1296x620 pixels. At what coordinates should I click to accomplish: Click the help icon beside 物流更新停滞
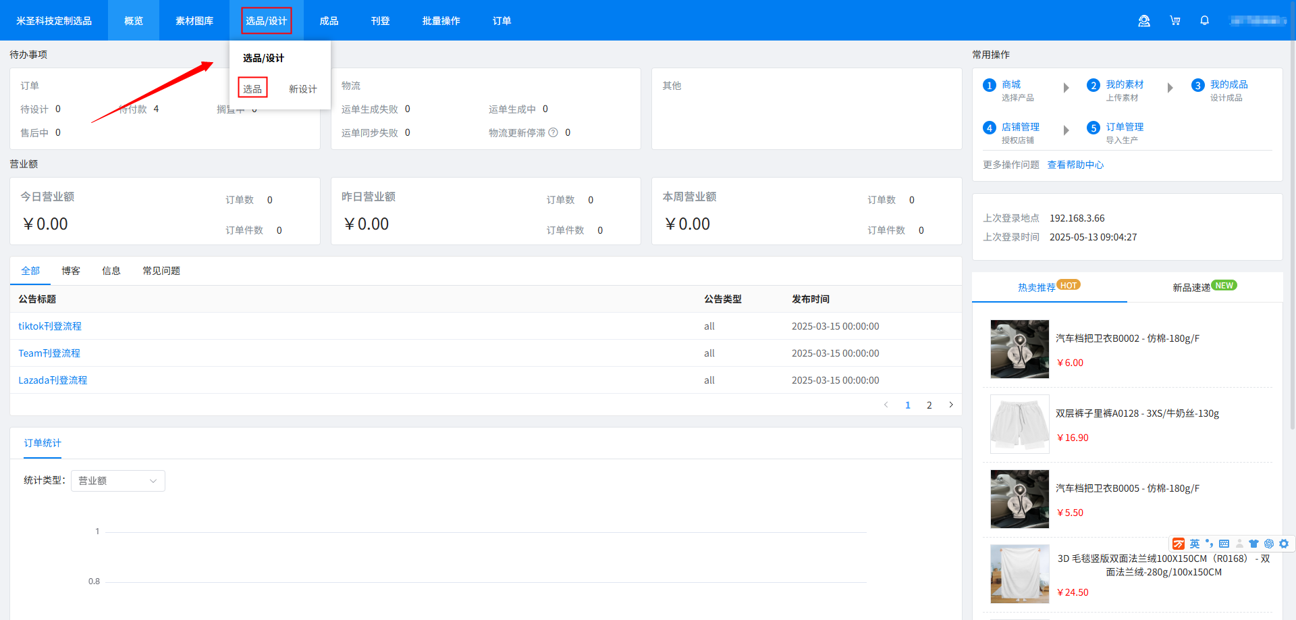tap(553, 132)
